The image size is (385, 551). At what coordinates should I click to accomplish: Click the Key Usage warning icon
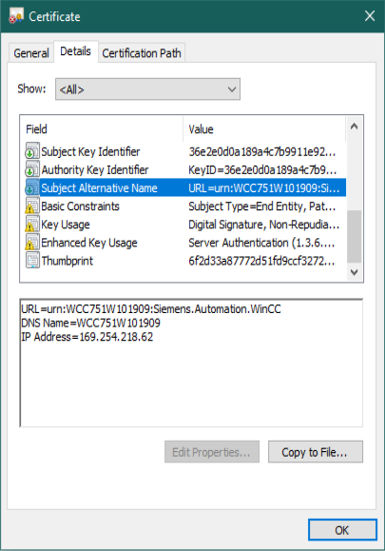(x=32, y=225)
